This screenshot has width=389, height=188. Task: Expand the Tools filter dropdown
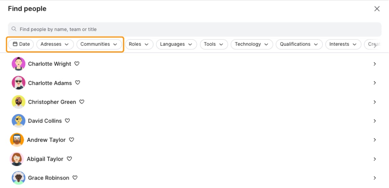(x=214, y=44)
